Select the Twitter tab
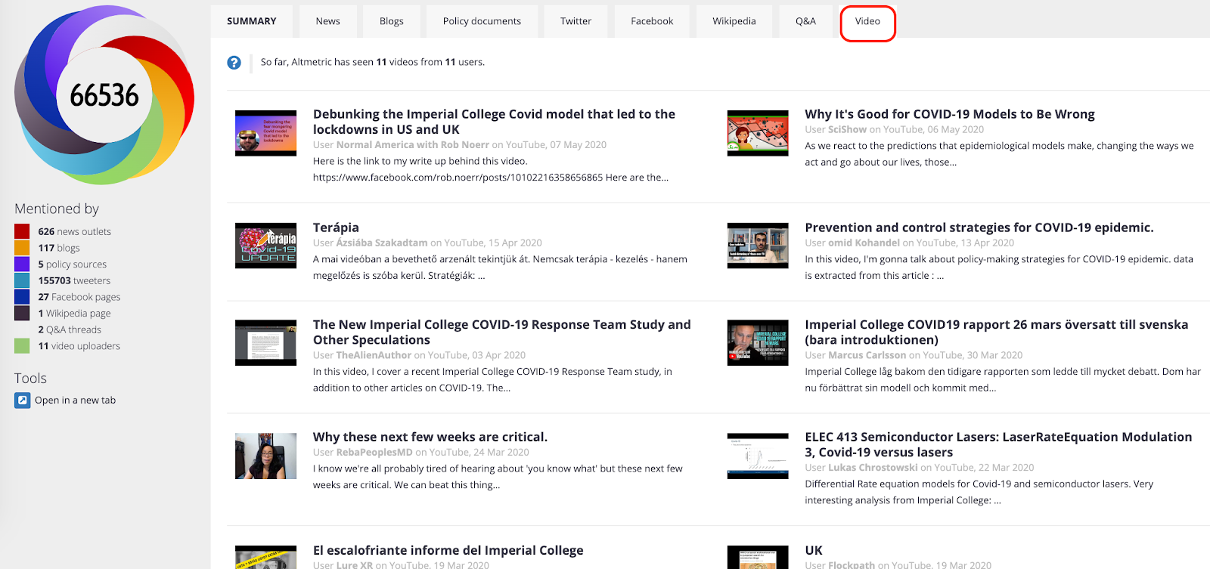 576,21
